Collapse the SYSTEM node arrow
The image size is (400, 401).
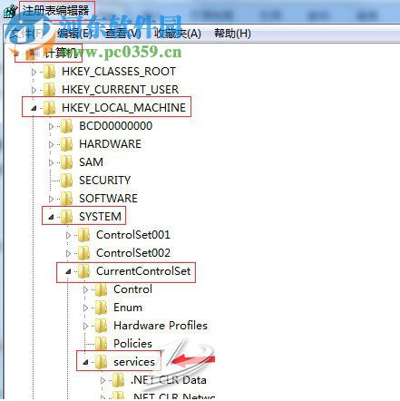[x=51, y=217]
